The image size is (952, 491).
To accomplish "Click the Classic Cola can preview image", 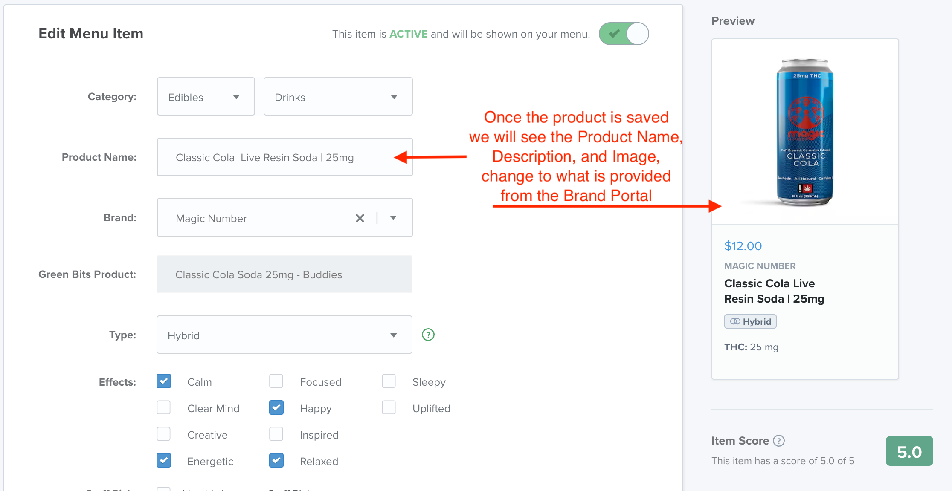I will [805, 132].
